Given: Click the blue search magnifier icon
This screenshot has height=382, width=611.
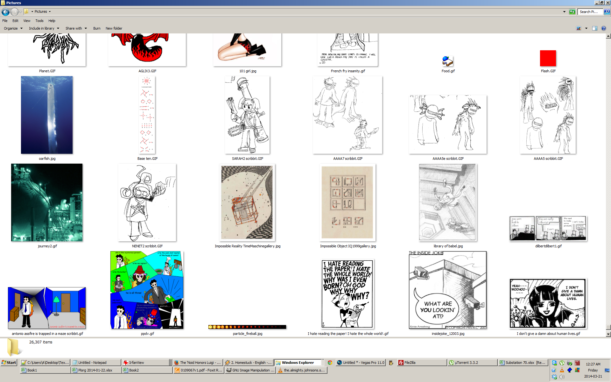Looking at the screenshot, I should (x=607, y=12).
